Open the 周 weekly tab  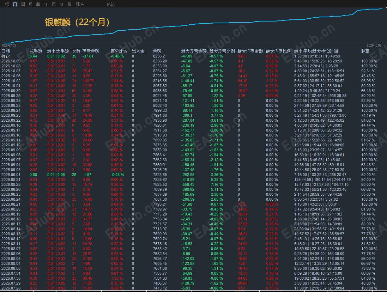click(23, 4)
